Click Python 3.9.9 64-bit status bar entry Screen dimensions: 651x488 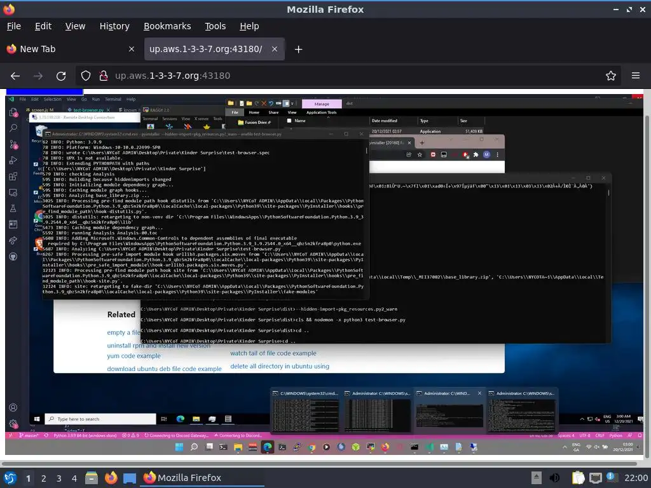pyautogui.click(x=85, y=435)
